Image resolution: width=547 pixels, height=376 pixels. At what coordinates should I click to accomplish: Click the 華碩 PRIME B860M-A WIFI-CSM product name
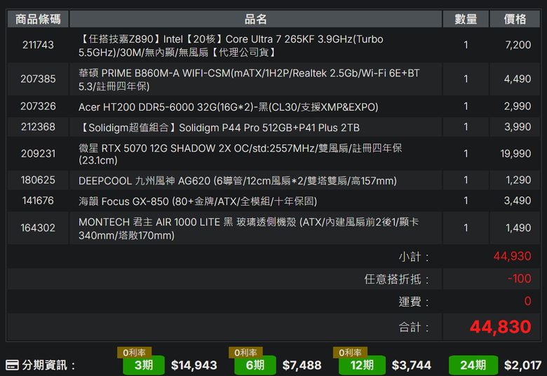tap(249, 79)
